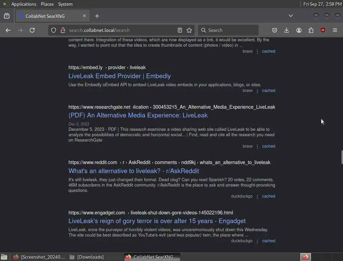Screen dimensions: 343x261
Task: Toggle reader view in address bar
Action: [180, 30]
